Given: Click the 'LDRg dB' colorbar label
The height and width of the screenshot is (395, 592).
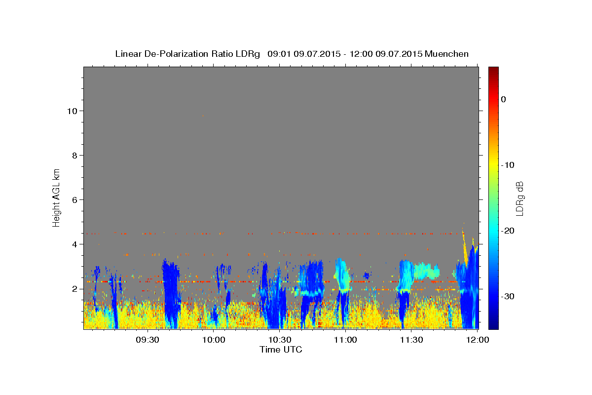Looking at the screenshot, I should [519, 198].
